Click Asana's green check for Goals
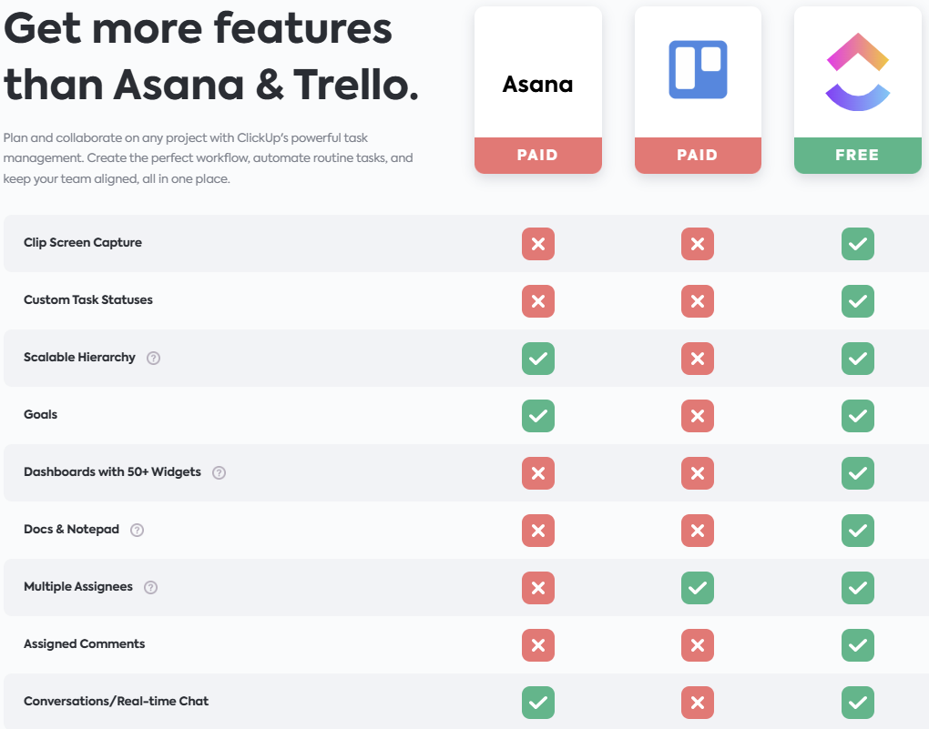 point(538,416)
